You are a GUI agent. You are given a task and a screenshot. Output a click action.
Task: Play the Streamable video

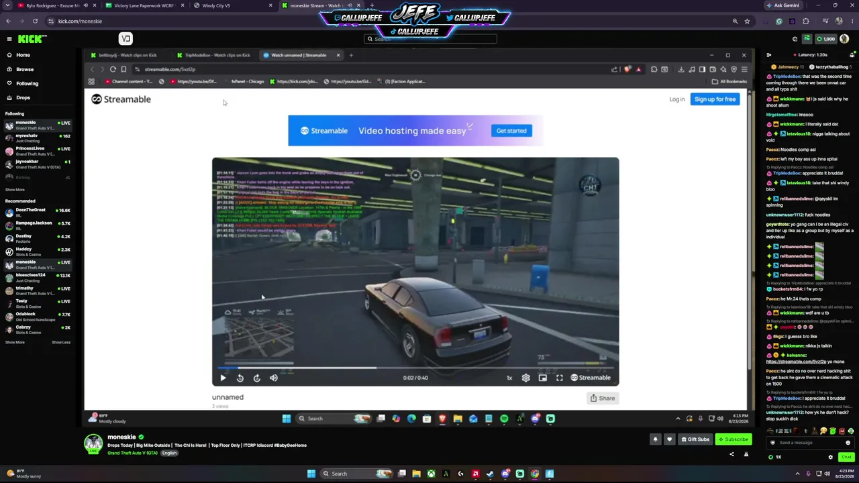[x=223, y=378]
